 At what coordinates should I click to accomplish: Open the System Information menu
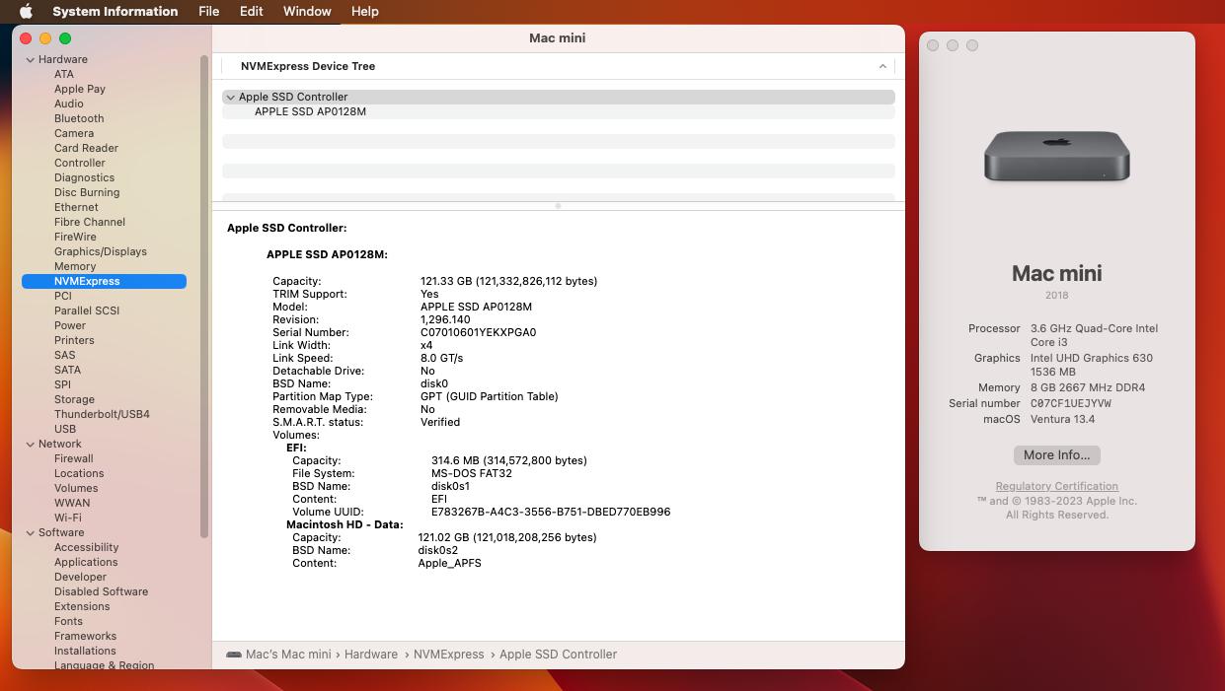115,11
